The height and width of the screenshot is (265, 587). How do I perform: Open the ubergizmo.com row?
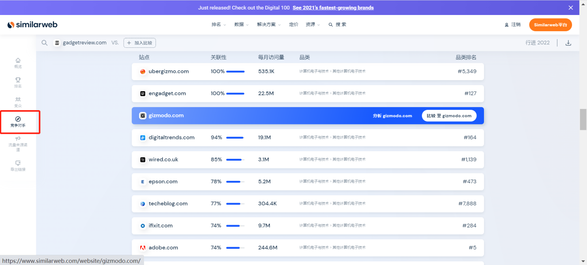coord(308,71)
